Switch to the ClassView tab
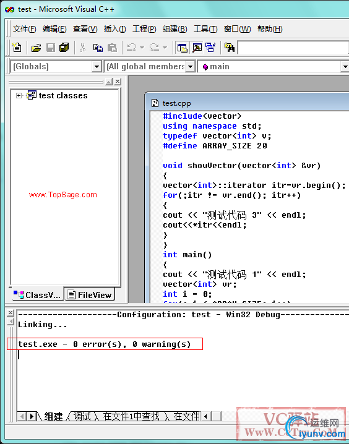The width and height of the screenshot is (349, 444). (x=37, y=295)
